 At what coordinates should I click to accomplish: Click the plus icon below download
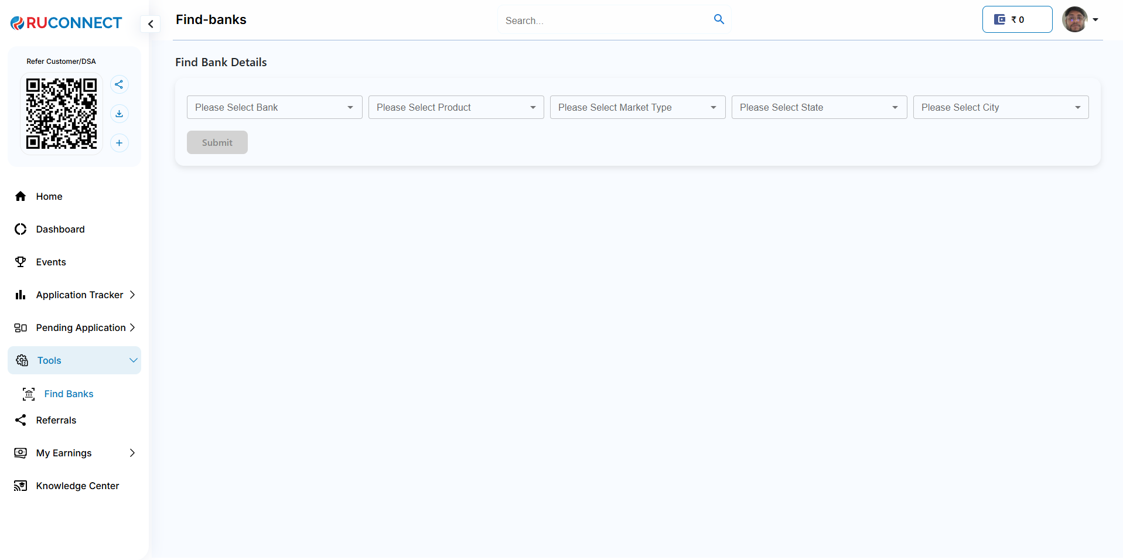coord(119,143)
